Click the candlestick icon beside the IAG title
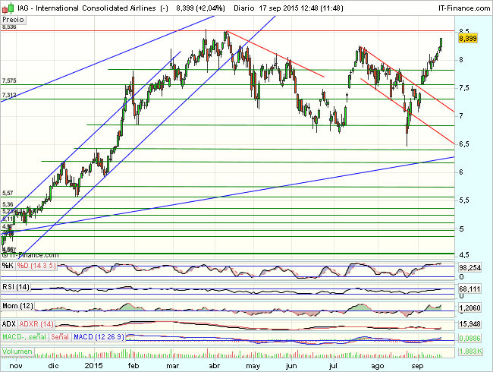 click(x=8, y=8)
